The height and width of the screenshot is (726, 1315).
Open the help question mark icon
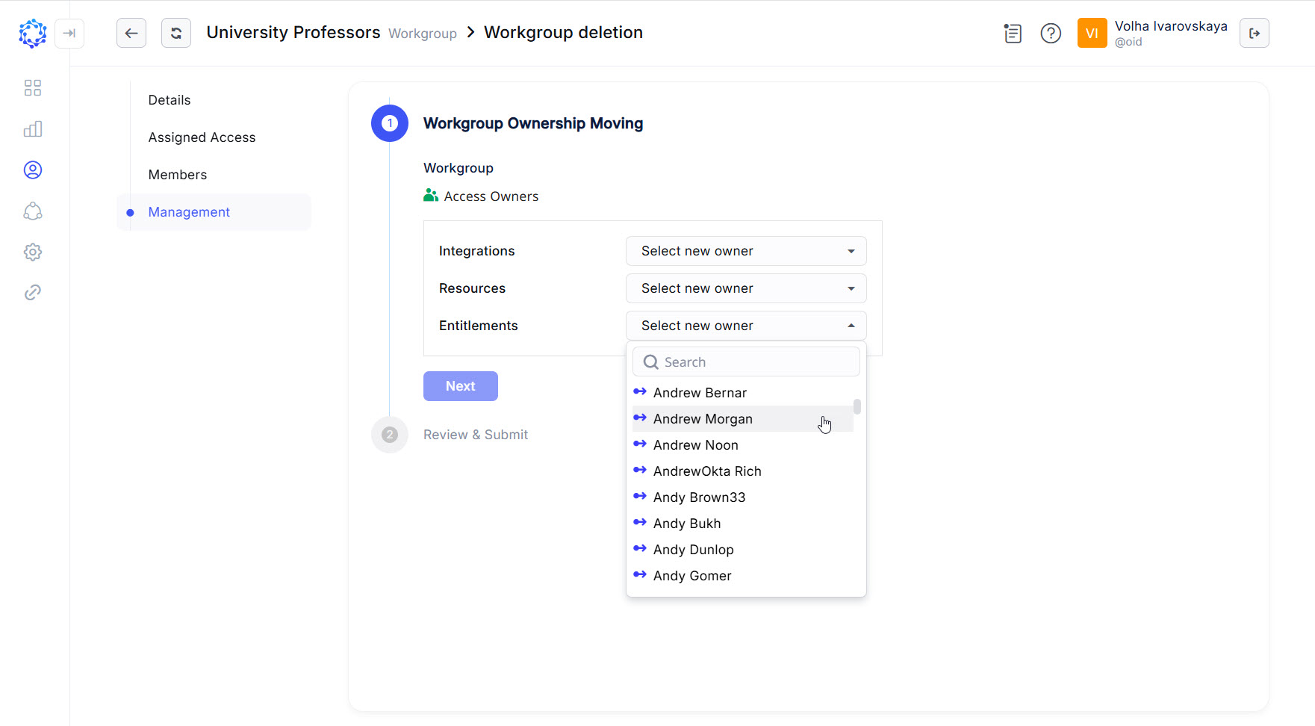pyautogui.click(x=1051, y=33)
